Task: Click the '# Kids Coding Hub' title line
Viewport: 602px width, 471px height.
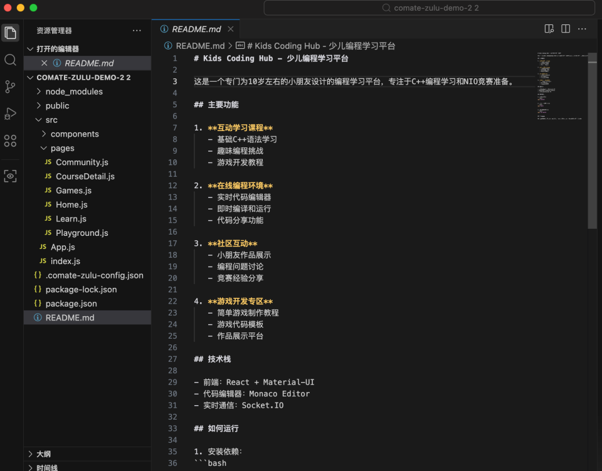Action: tap(271, 58)
